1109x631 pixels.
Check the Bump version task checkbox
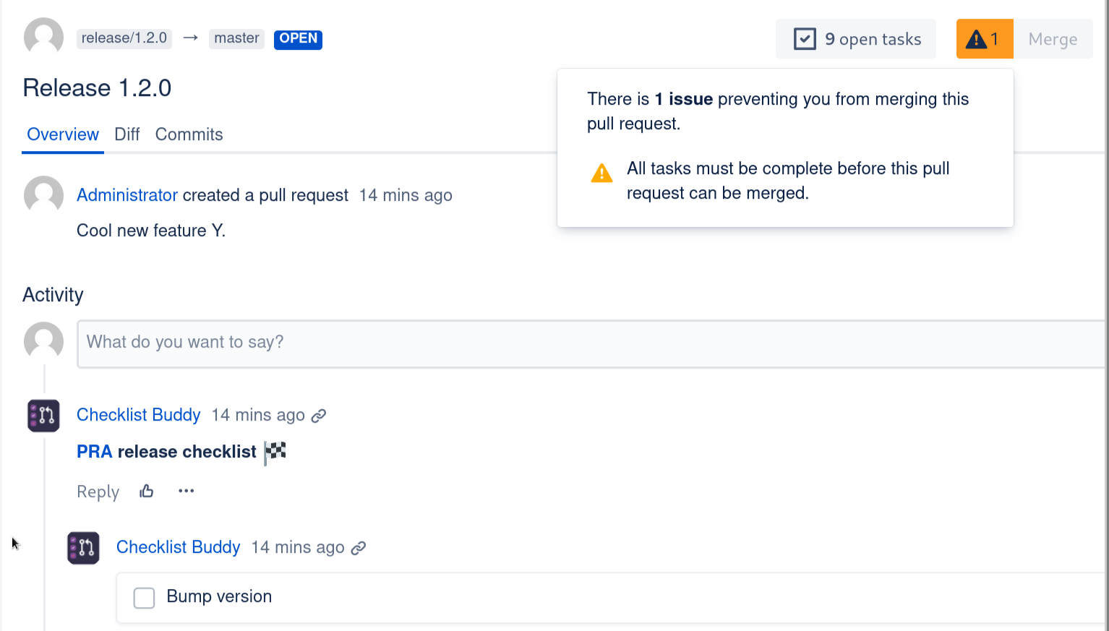[144, 598]
